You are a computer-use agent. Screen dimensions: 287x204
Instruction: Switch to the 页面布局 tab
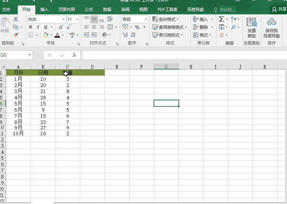pos(67,10)
